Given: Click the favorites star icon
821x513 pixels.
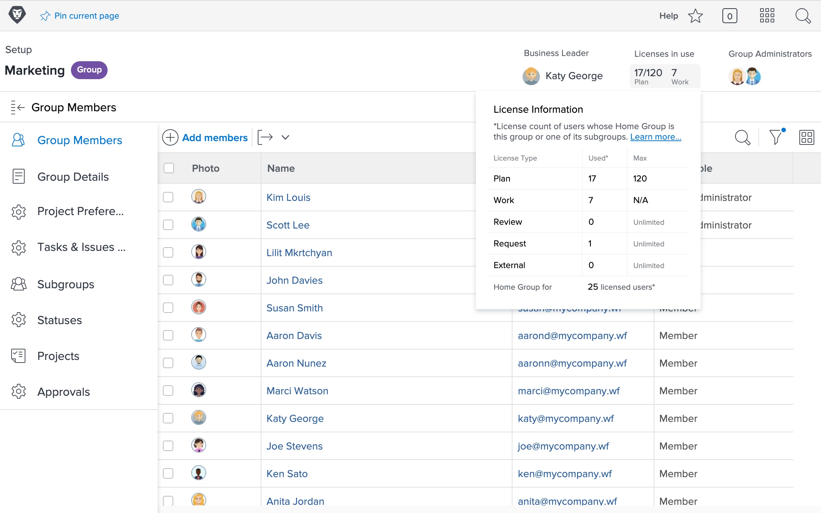Looking at the screenshot, I should [x=695, y=16].
